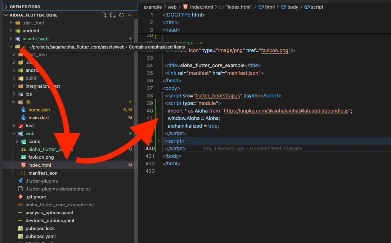Image resolution: width=391 pixels, height=243 pixels.
Task: Click line number 430 in the gutter
Action: 150,148
